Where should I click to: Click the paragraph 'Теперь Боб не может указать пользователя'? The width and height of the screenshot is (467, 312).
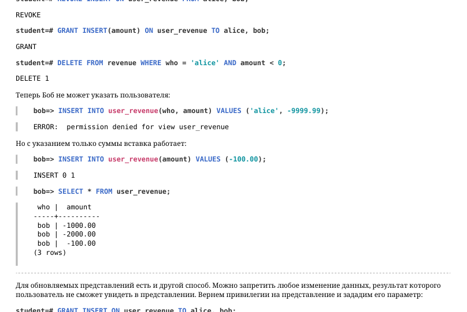pyautogui.click(x=93, y=95)
